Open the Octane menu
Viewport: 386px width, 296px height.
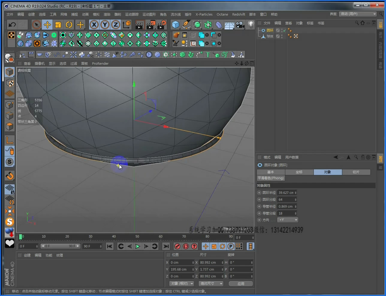tap(222, 14)
